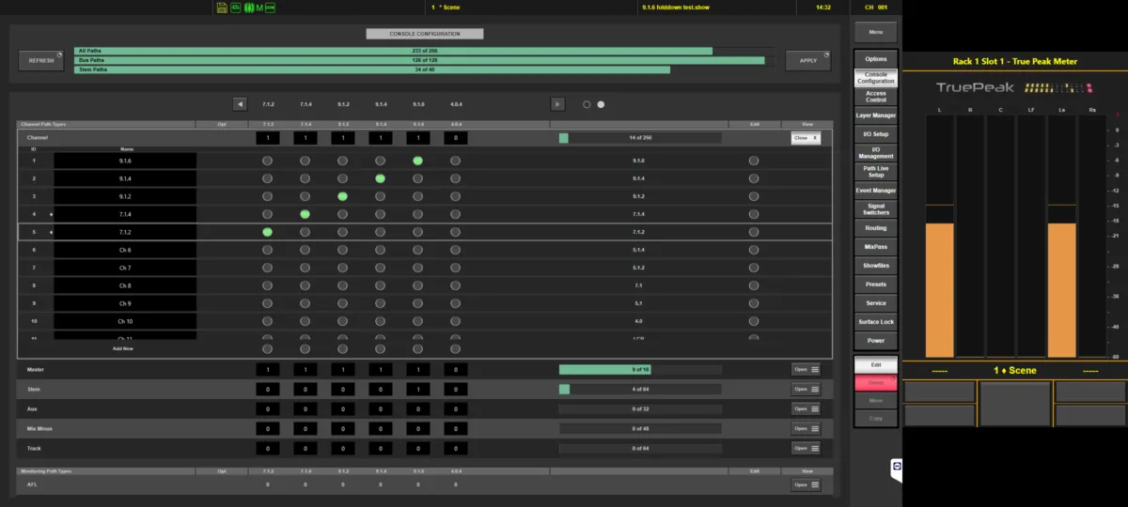Viewport: 1128px width, 507px height.
Task: Click the right arrow format page button
Action: (557, 104)
